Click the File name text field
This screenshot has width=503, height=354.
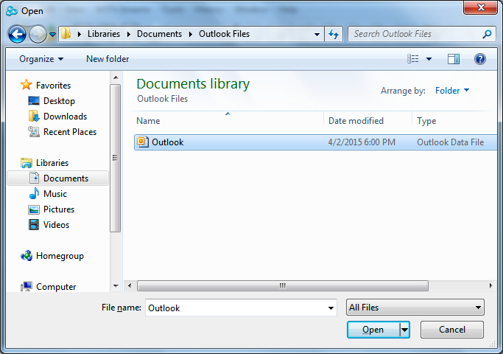click(x=236, y=308)
